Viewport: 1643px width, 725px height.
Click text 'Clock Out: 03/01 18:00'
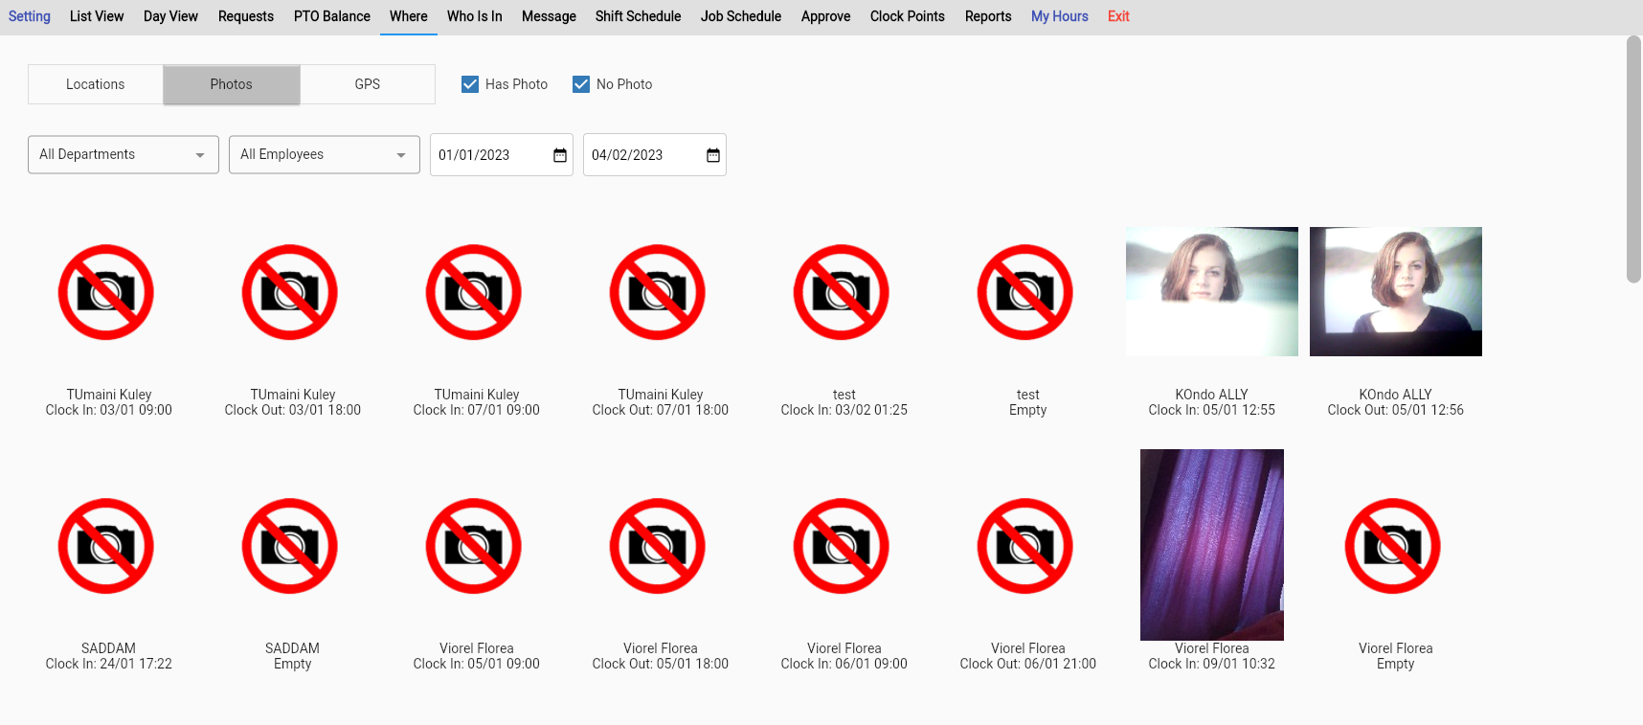(293, 410)
